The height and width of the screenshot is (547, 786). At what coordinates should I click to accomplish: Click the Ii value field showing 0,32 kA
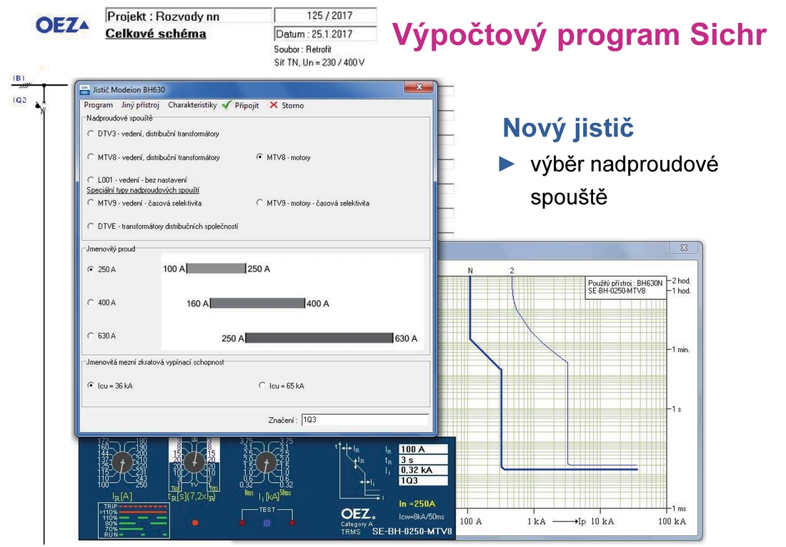click(422, 470)
